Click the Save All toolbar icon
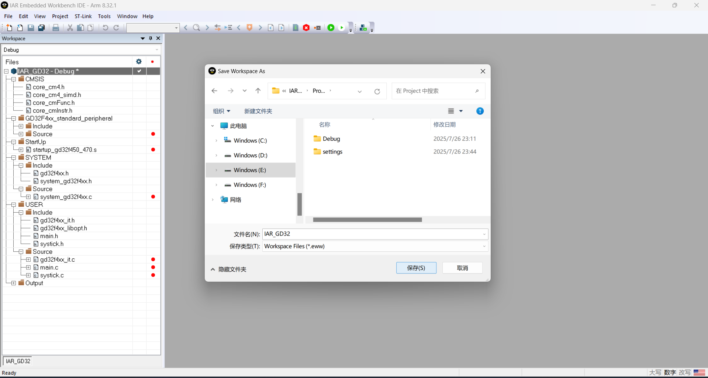 [42, 28]
